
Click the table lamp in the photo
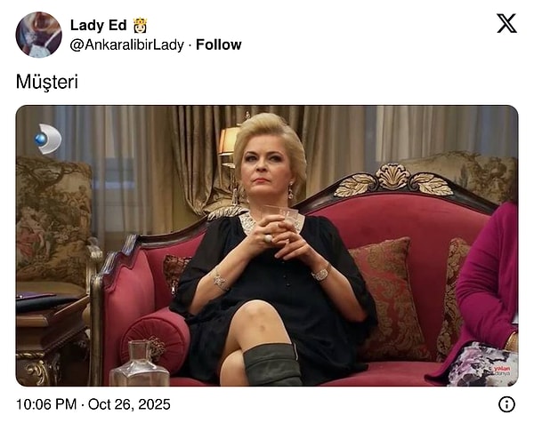pyautogui.click(x=228, y=143)
